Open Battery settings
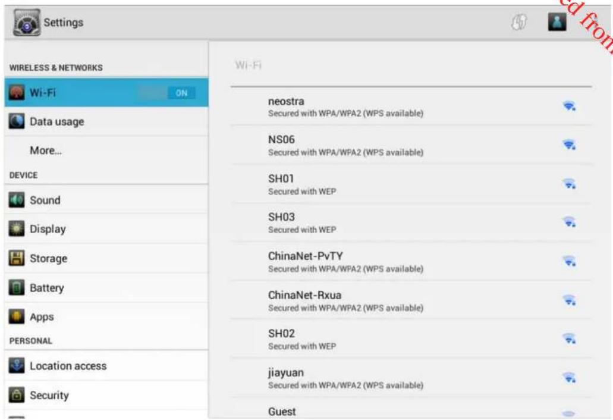The height and width of the screenshot is (420, 613). pyautogui.click(x=106, y=287)
